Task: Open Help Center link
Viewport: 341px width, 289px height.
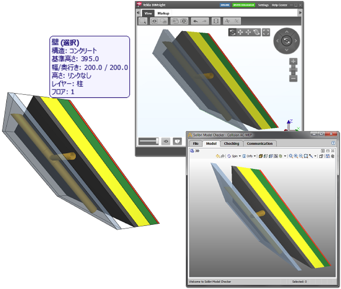Action: coord(279,5)
